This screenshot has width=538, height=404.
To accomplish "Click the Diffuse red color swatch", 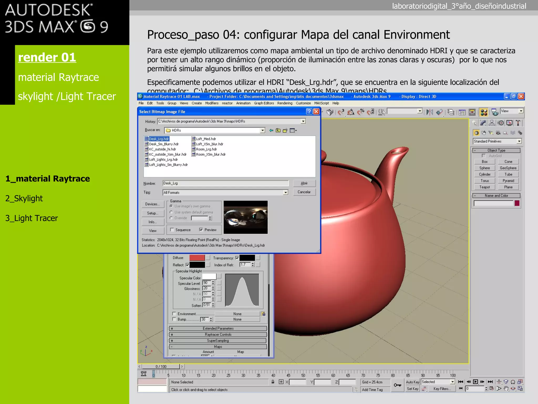I will click(197, 258).
